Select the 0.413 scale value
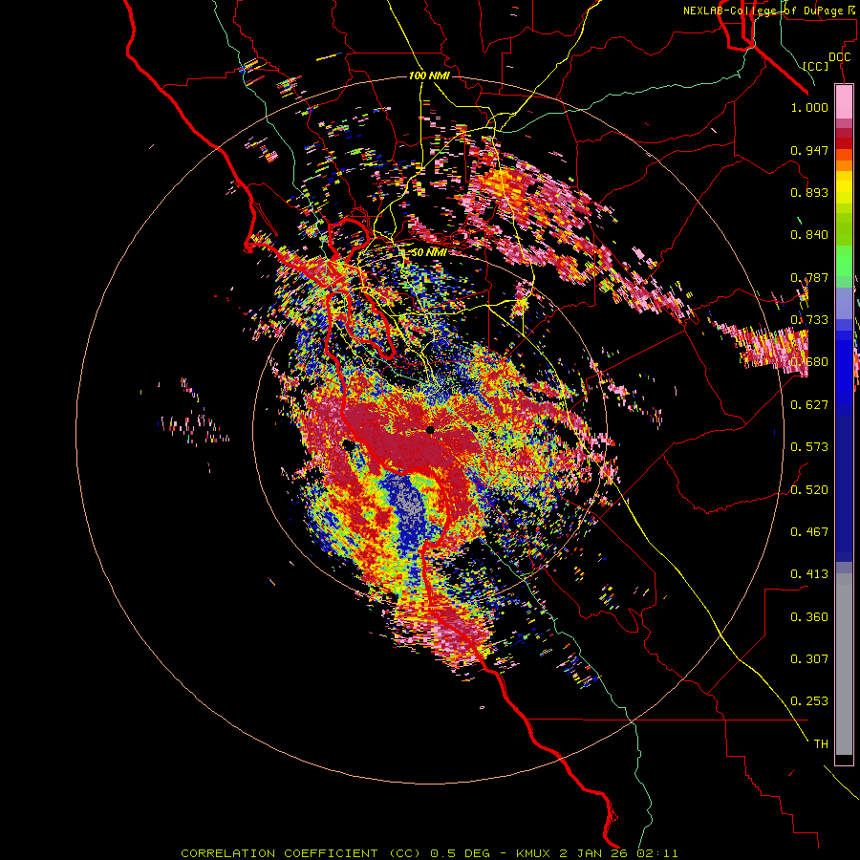The width and height of the screenshot is (860, 860). (809, 574)
